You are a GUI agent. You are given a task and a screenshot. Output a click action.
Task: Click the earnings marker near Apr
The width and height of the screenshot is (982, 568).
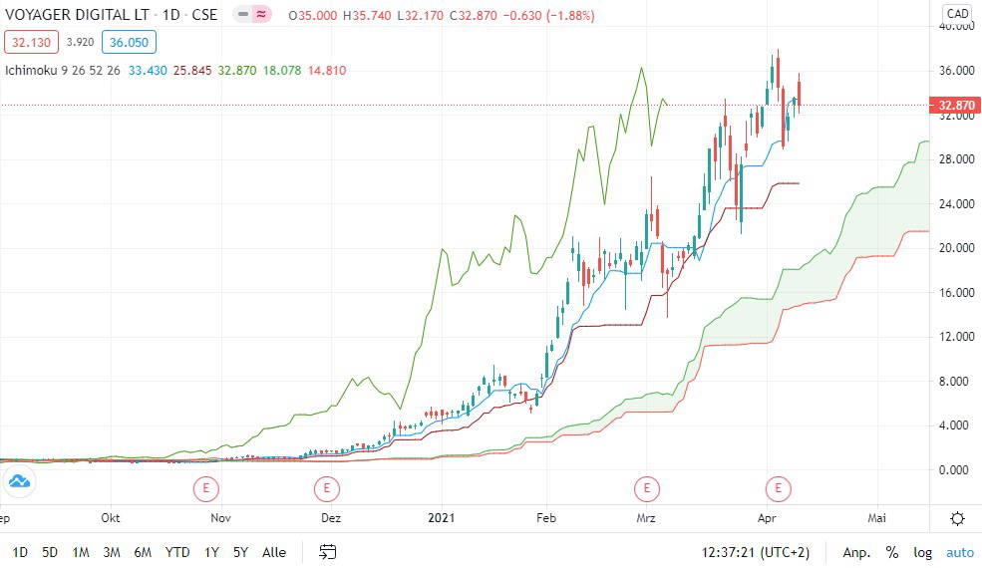point(779,488)
